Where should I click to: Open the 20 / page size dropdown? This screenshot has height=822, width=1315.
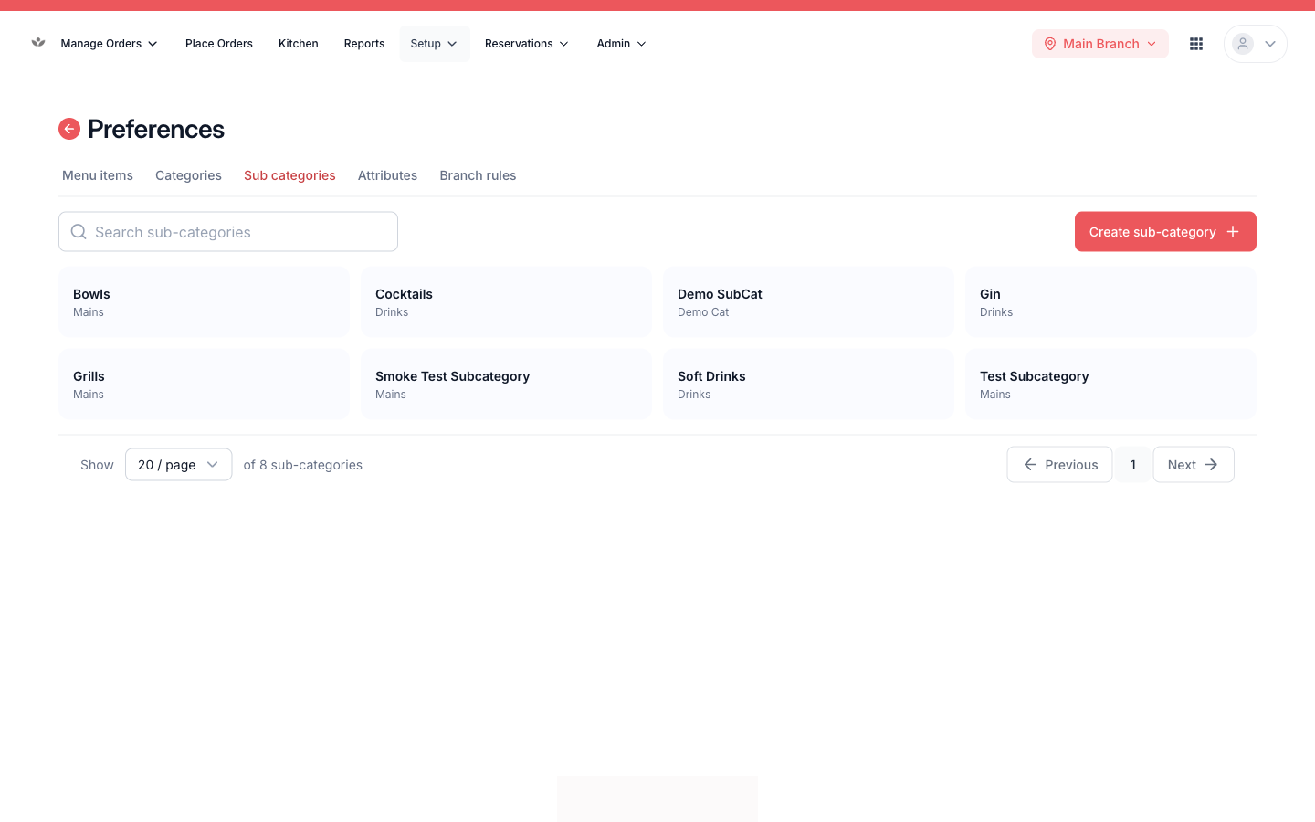coord(179,465)
